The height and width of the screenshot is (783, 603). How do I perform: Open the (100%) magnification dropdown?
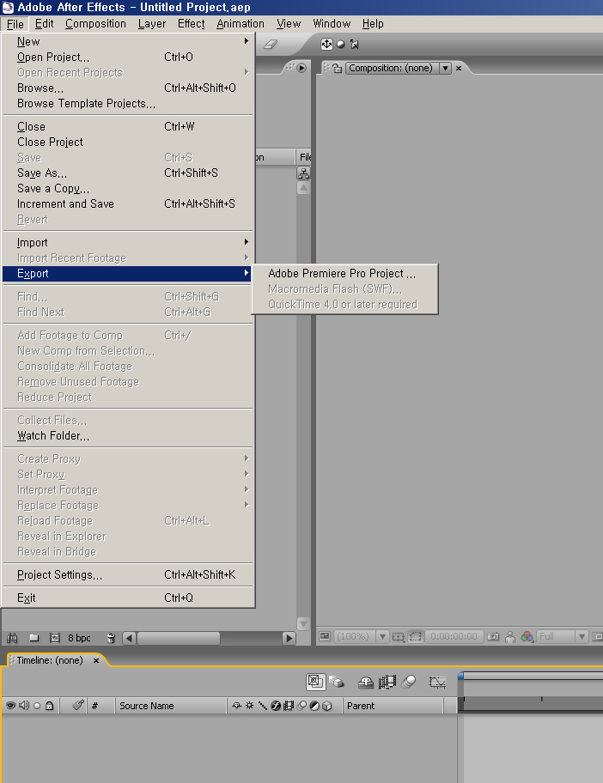click(x=383, y=637)
